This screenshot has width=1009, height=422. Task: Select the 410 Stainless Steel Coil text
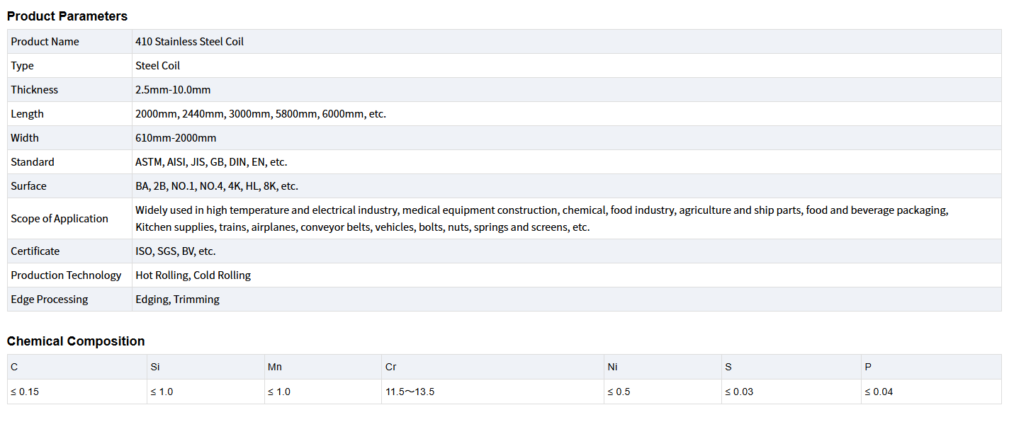pos(189,42)
